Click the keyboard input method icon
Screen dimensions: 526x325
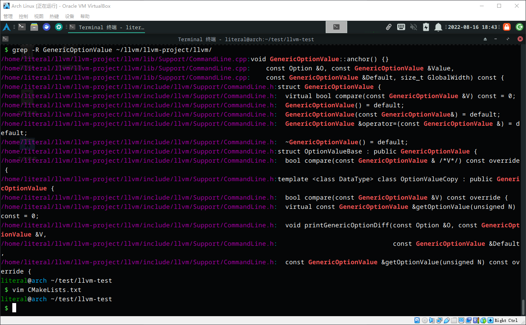point(401,27)
